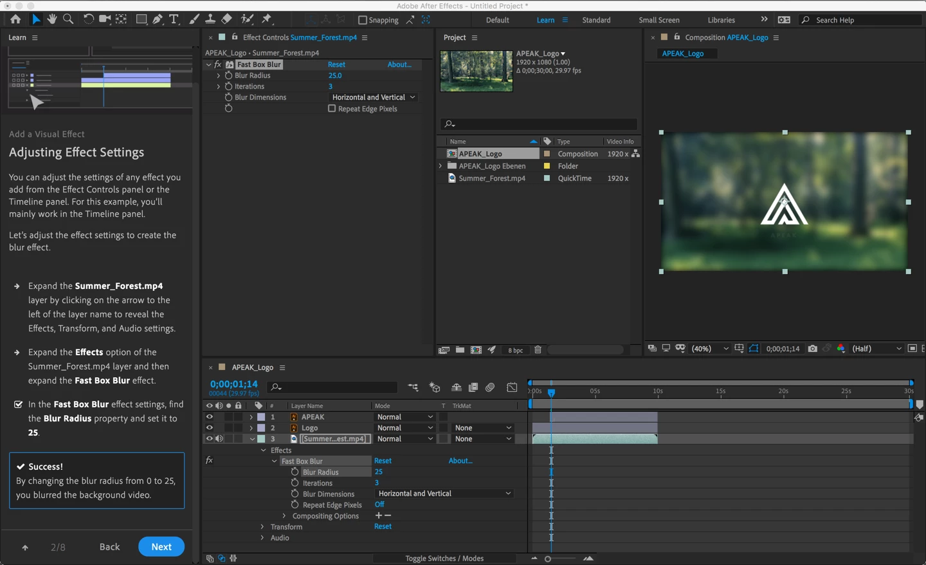Select the Eraser tool

(227, 19)
